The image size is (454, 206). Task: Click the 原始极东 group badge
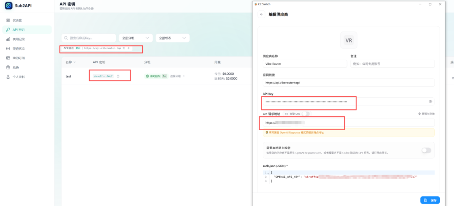pyautogui.click(x=156, y=76)
